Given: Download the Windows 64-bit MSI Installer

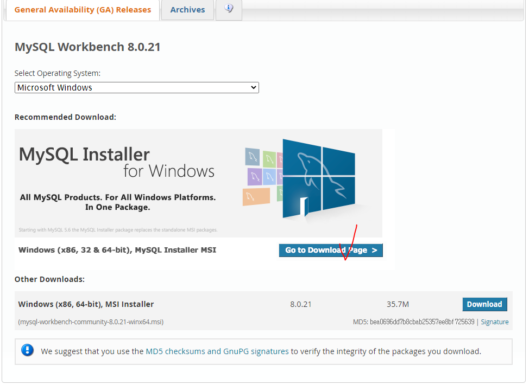Looking at the screenshot, I should point(484,304).
